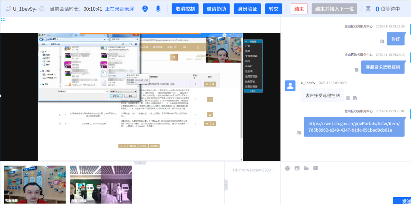Click save icon beside the zwdt URL message
The height and width of the screenshot is (204, 411).
(x=299, y=133)
